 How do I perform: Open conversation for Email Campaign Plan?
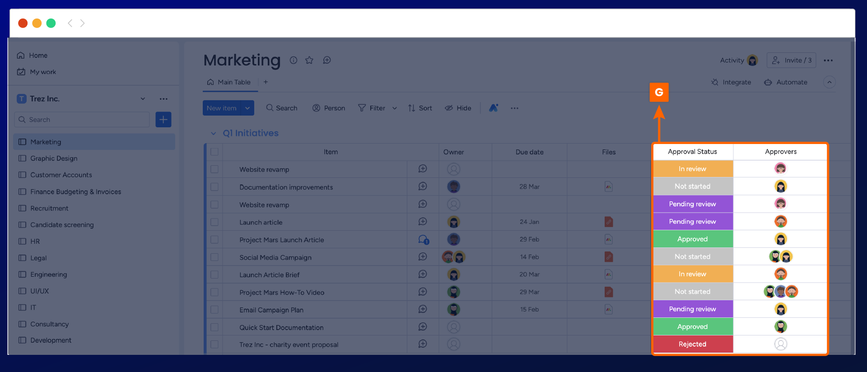423,309
